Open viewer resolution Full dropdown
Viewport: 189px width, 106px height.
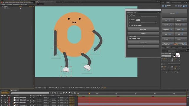(x=66, y=88)
